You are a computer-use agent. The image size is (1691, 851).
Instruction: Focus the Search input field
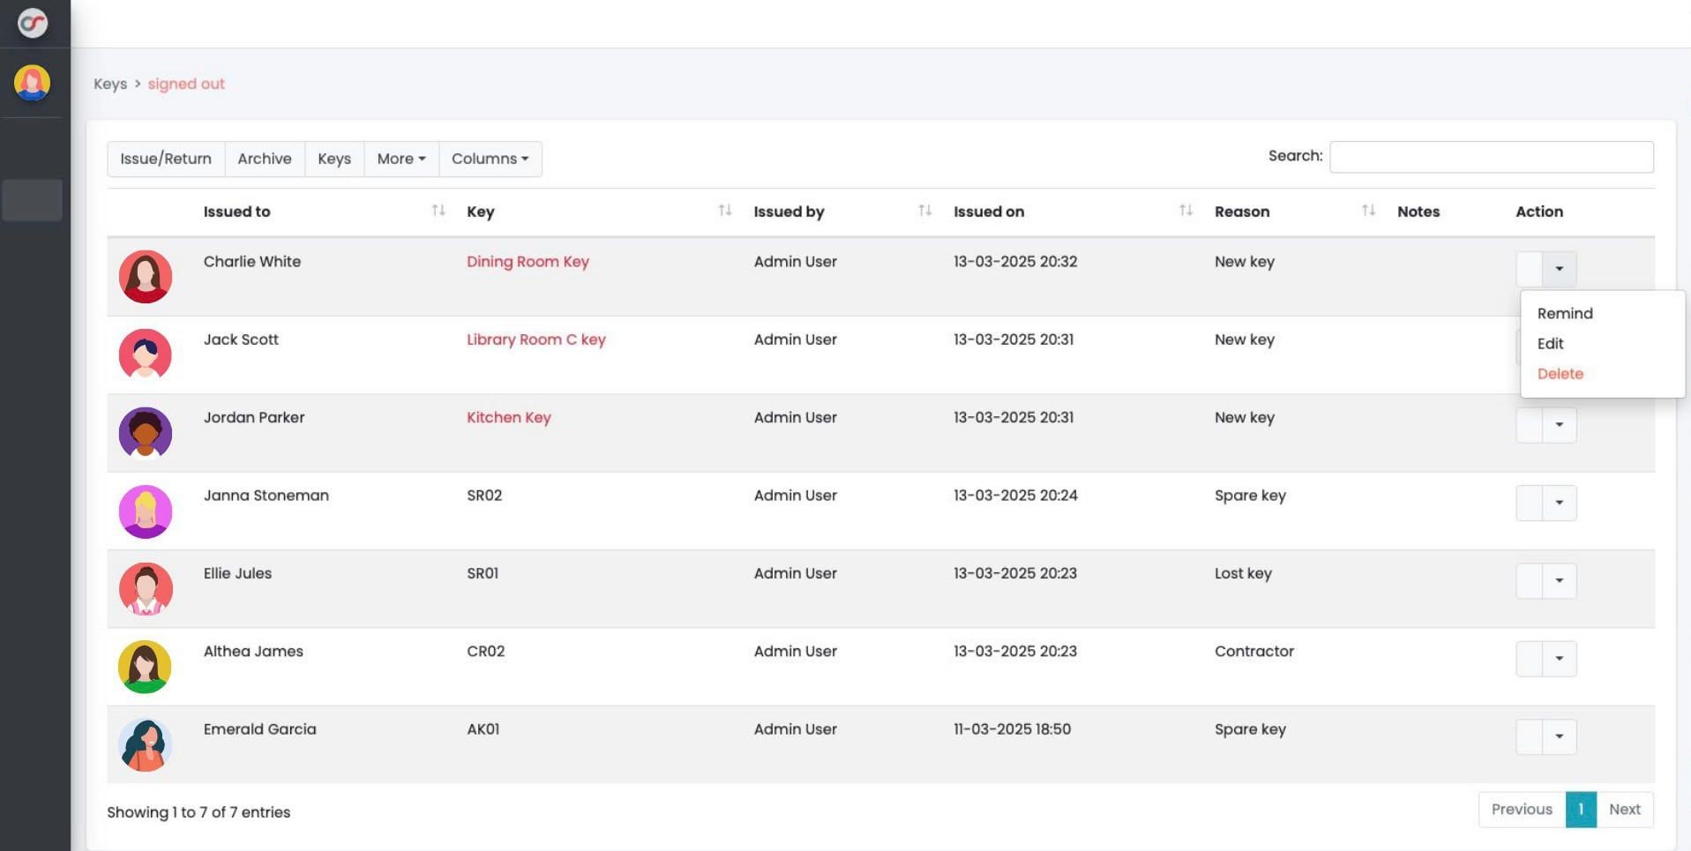pos(1491,157)
